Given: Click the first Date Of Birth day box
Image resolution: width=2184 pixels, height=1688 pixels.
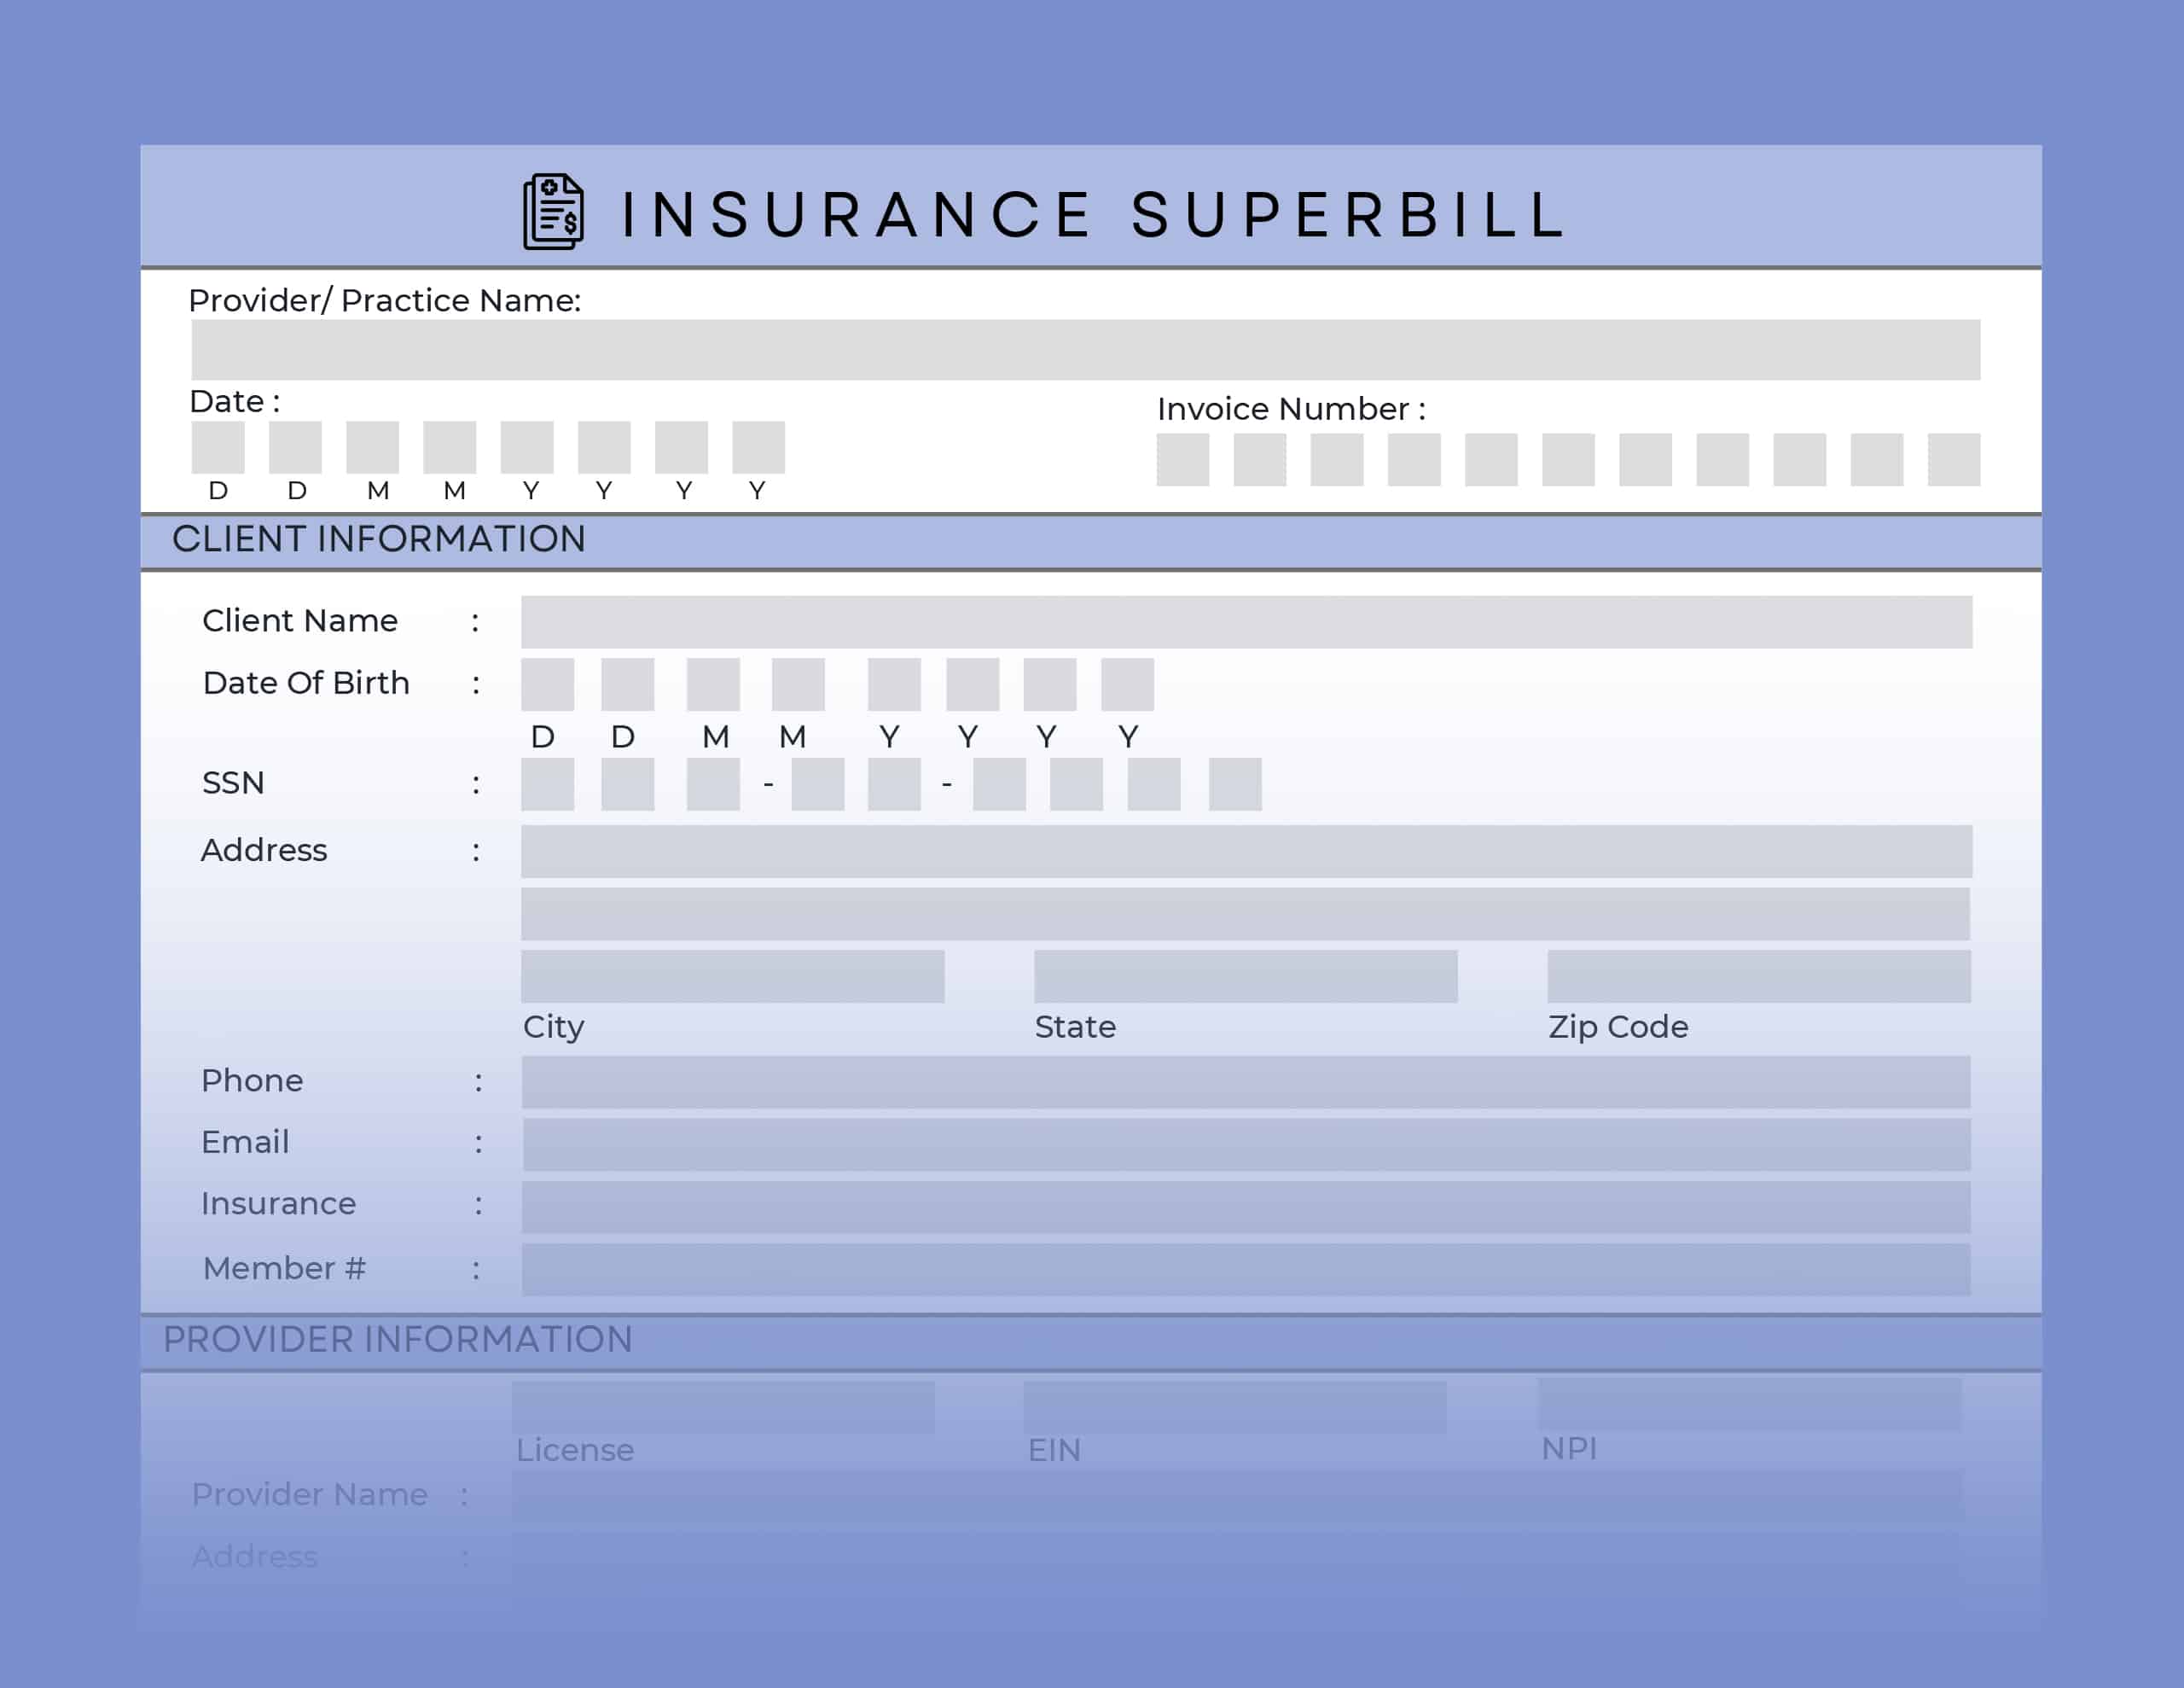Looking at the screenshot, I should (x=547, y=684).
